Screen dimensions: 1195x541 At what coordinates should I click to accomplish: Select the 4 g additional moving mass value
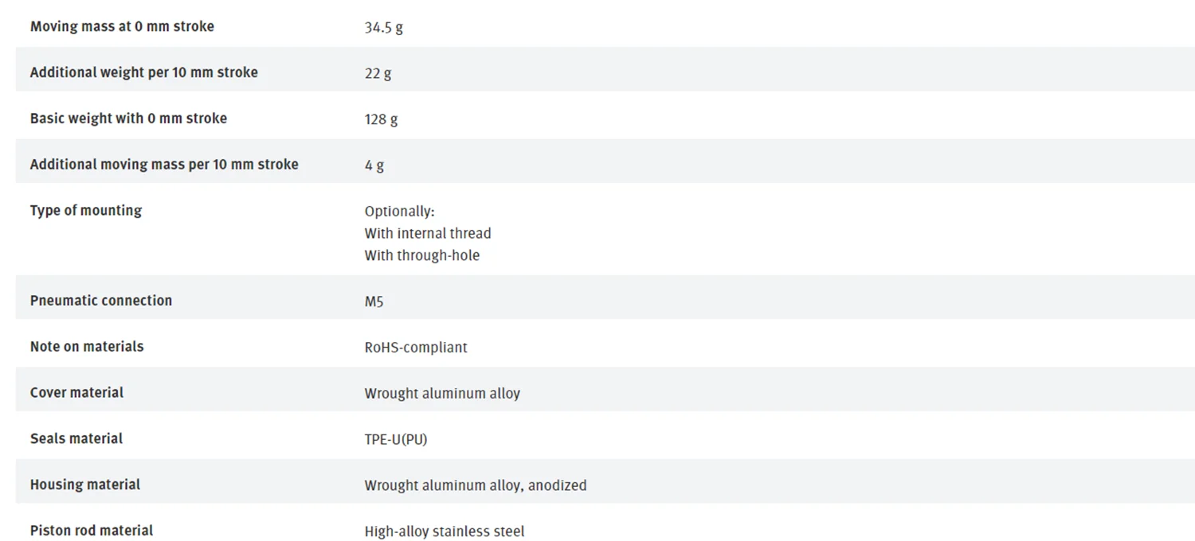pyautogui.click(x=374, y=165)
